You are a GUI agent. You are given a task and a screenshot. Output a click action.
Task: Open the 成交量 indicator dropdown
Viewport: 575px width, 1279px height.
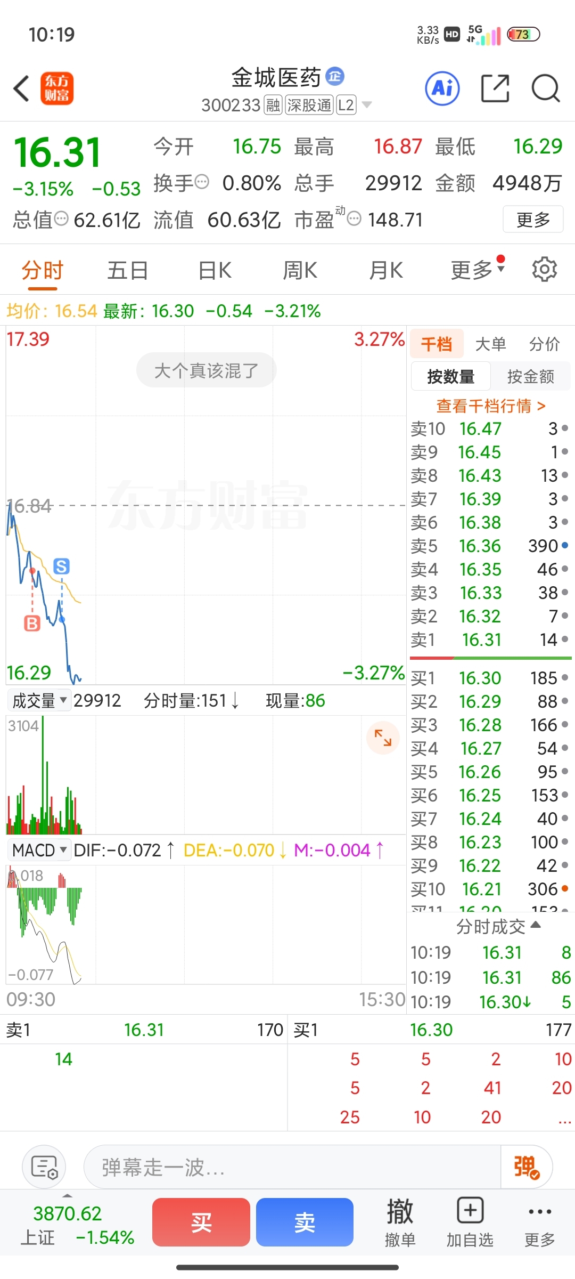[x=39, y=700]
